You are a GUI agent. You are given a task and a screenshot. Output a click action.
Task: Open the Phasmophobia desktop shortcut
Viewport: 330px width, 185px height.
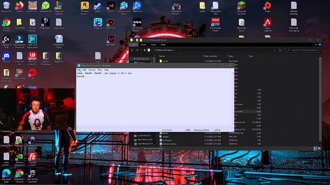coord(45,24)
